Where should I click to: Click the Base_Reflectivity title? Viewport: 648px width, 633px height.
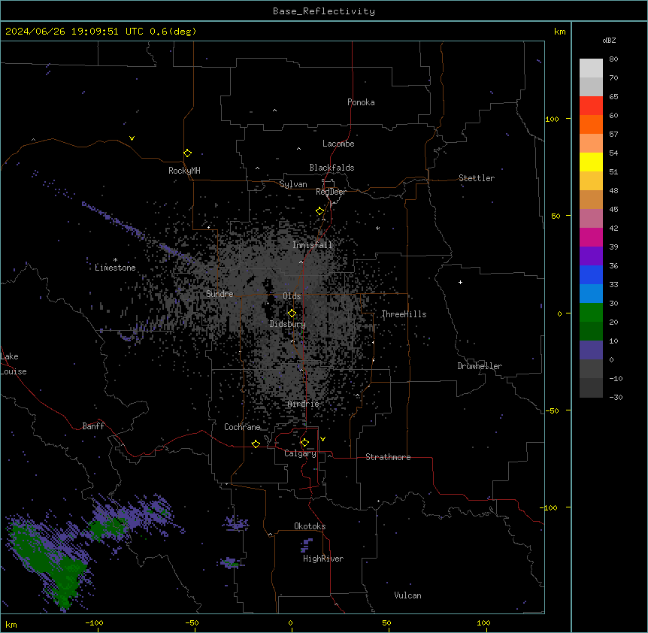click(324, 11)
